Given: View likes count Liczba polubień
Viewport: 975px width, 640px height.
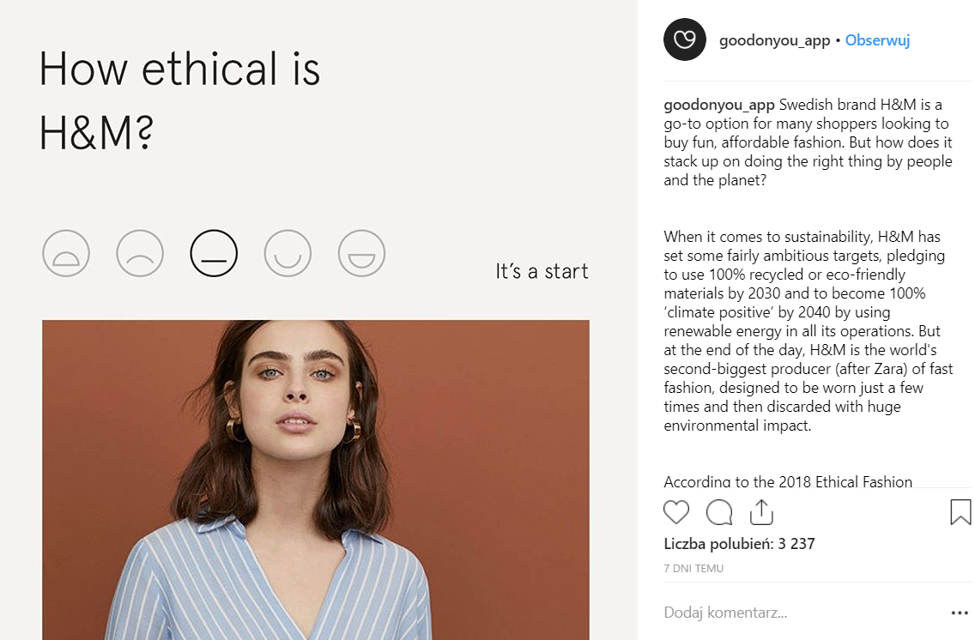Looking at the screenshot, I should pyautogui.click(x=739, y=543).
